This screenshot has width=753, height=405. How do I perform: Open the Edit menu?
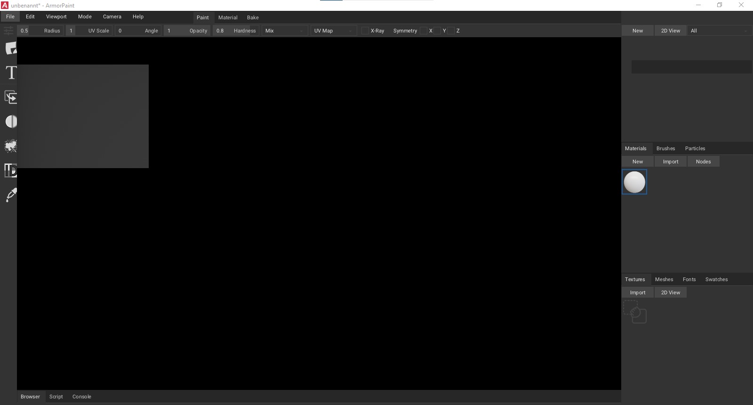click(x=30, y=16)
